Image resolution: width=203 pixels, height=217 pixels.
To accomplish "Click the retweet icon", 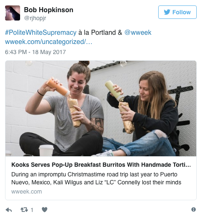I will click(x=24, y=209).
